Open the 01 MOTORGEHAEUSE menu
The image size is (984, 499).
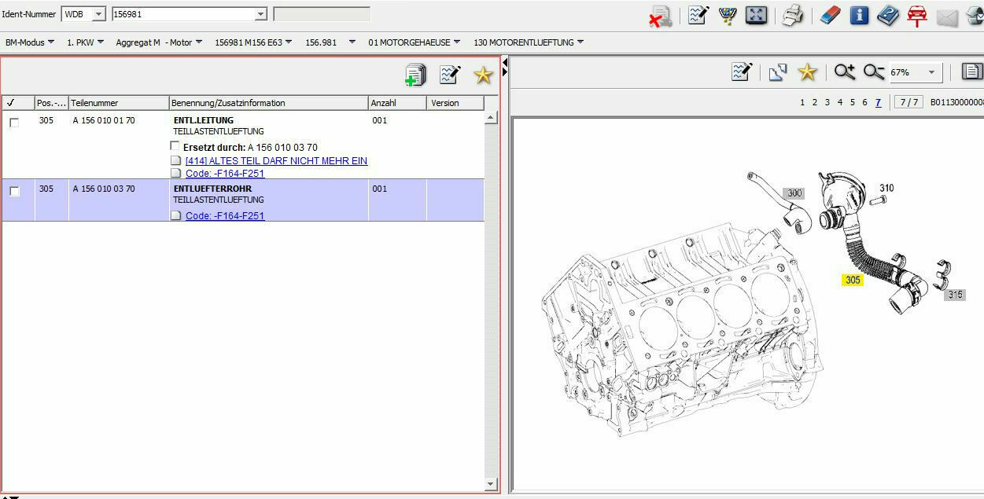click(414, 42)
